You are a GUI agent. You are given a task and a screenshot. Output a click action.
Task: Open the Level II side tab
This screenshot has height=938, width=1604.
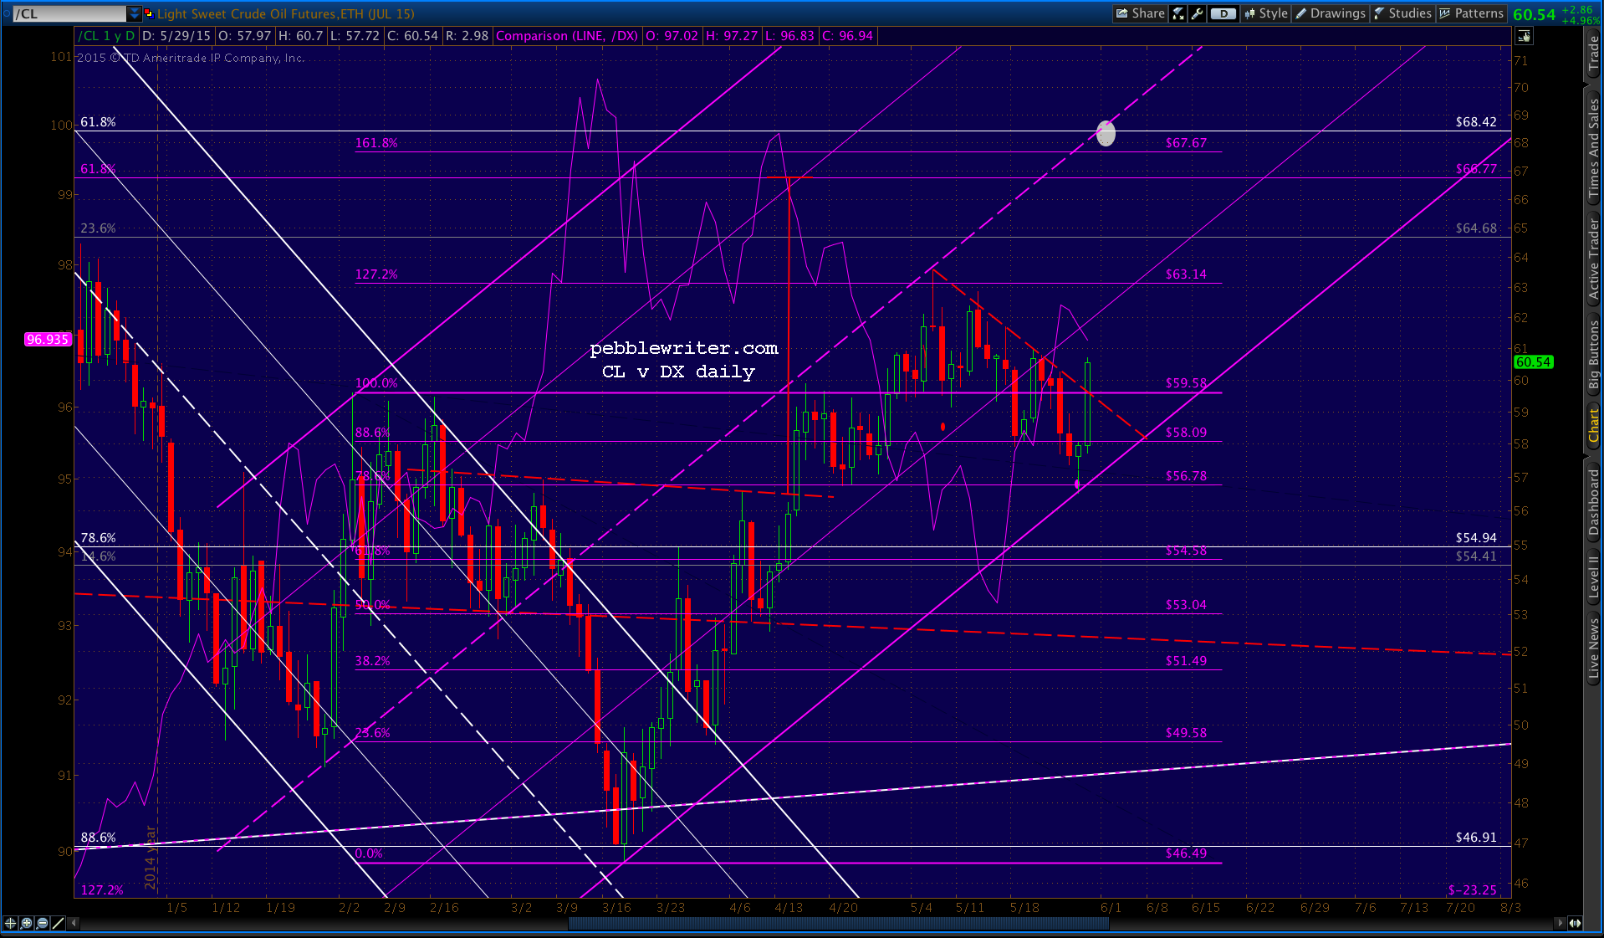pos(1594,577)
